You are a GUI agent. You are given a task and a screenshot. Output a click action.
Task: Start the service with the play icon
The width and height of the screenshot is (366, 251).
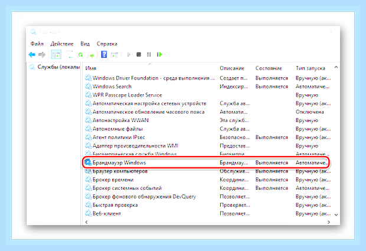pyautogui.click(x=129, y=55)
